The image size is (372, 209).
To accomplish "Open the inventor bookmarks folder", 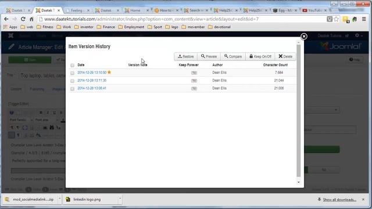I will click(84, 27).
